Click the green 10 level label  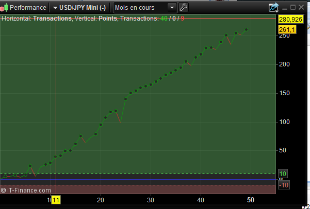pyautogui.click(x=283, y=173)
